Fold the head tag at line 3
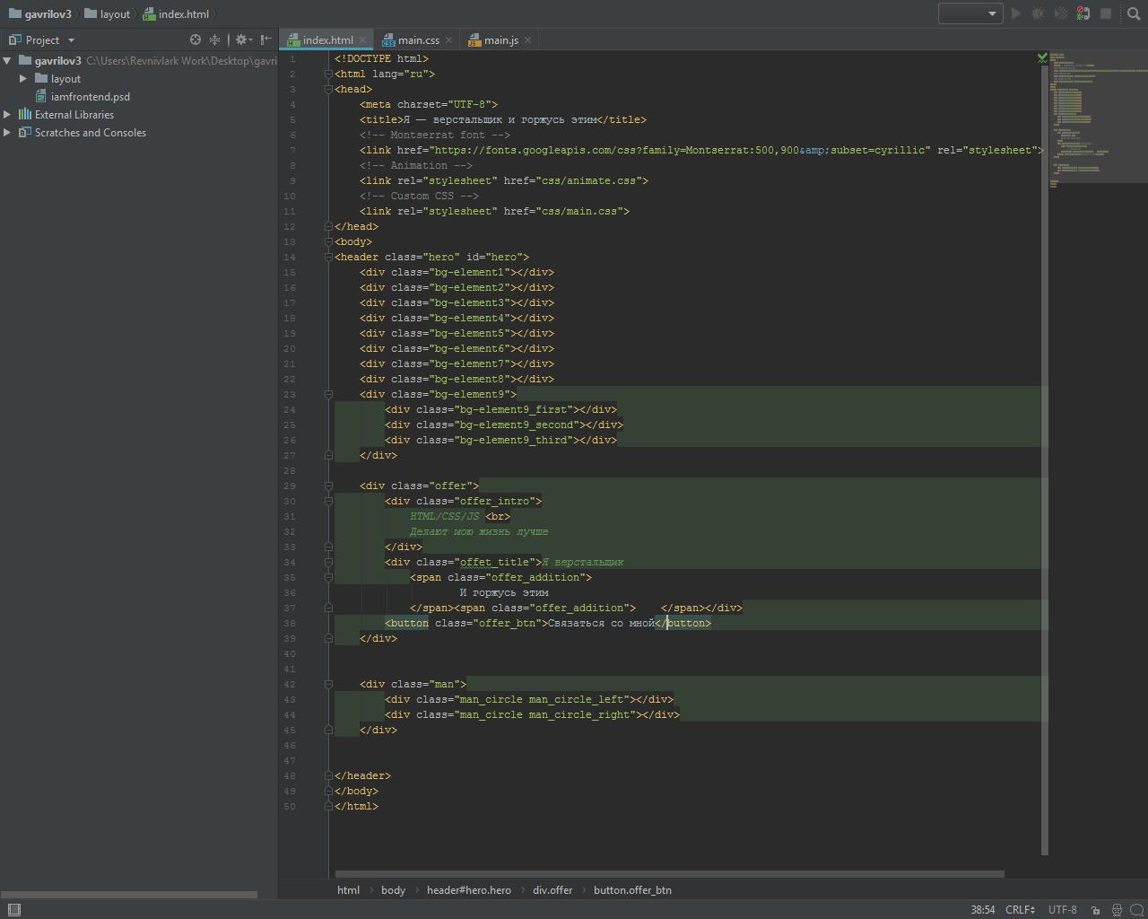 click(x=328, y=89)
